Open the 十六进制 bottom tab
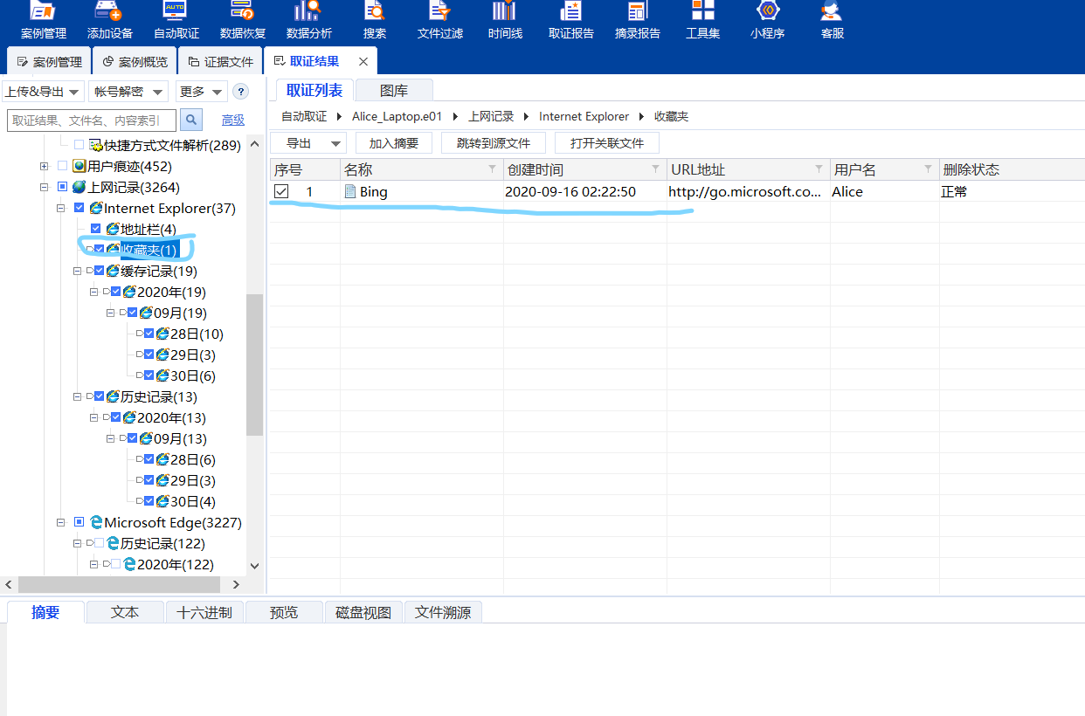 click(204, 612)
